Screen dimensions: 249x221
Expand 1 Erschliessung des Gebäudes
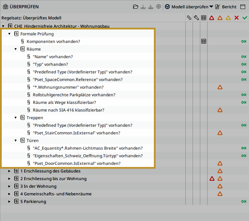tap(9, 171)
